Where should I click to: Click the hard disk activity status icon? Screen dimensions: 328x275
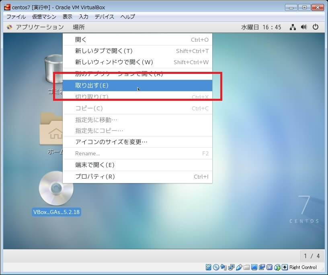coord(209,267)
